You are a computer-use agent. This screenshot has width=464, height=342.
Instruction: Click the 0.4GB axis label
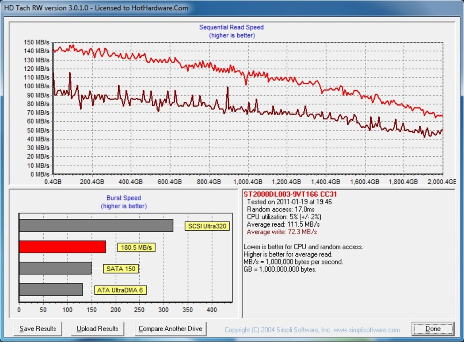(53, 182)
